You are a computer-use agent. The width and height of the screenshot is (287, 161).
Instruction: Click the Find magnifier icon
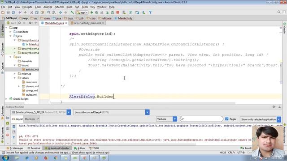(49, 13)
